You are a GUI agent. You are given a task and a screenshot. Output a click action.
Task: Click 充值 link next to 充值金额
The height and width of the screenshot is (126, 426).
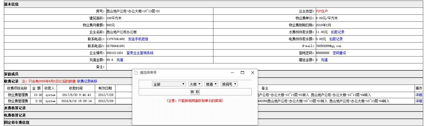[x=120, y=60]
